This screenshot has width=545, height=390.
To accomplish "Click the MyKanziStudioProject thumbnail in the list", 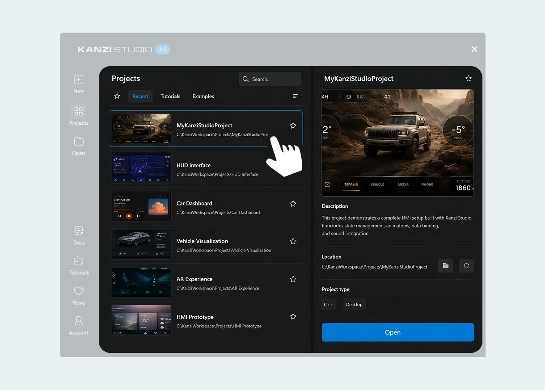I will [141, 129].
